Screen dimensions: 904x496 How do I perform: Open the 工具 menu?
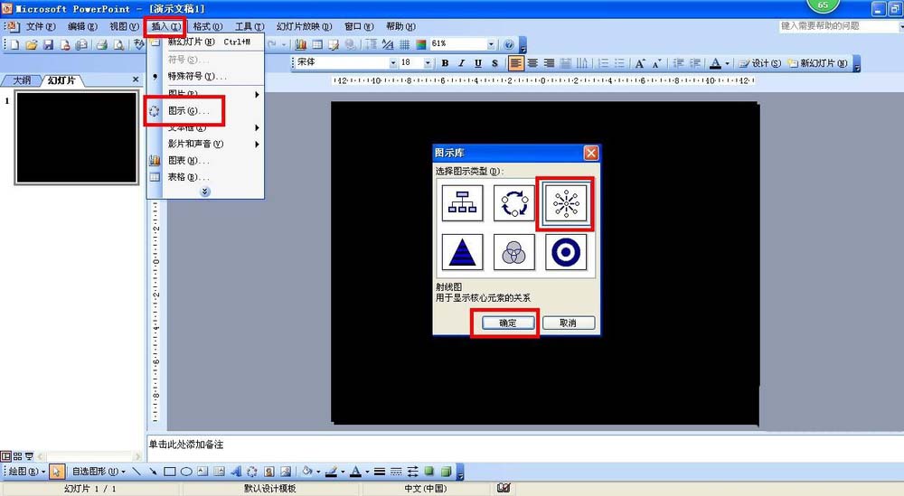tap(250, 26)
